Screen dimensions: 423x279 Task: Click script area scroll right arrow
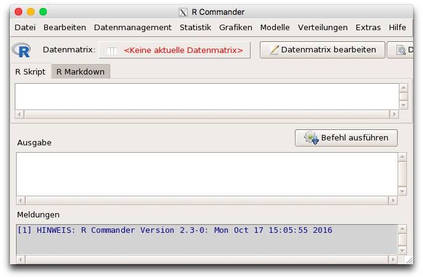coord(395,114)
